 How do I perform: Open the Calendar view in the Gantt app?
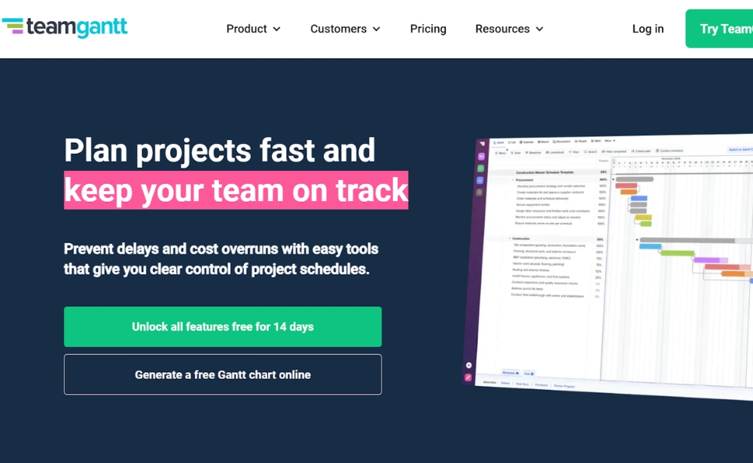click(526, 141)
